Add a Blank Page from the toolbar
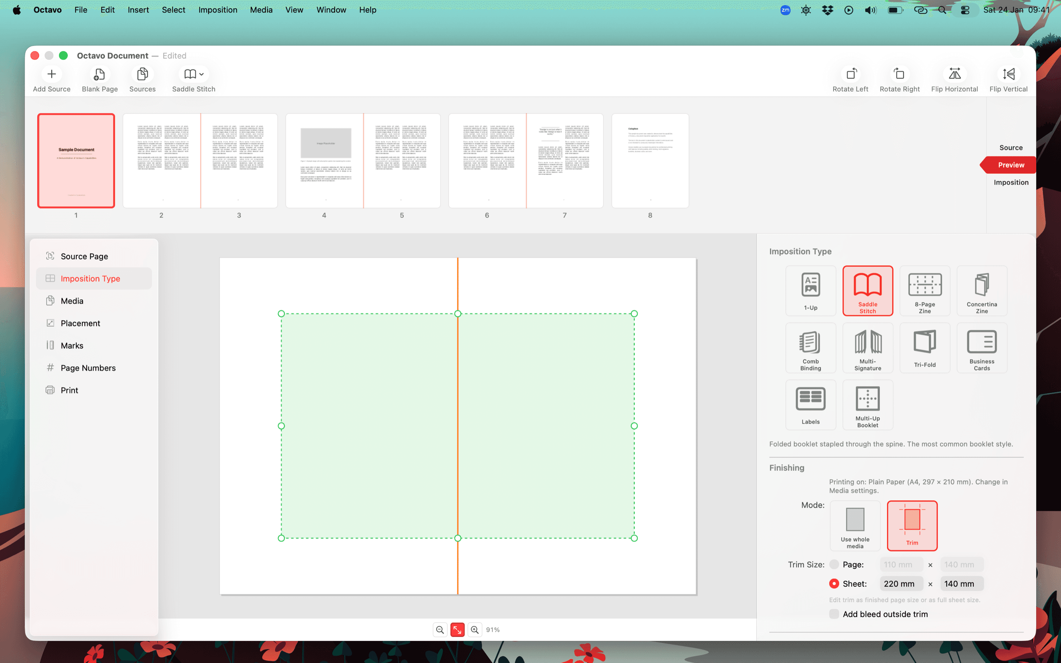The height and width of the screenshot is (663, 1061). (99, 74)
